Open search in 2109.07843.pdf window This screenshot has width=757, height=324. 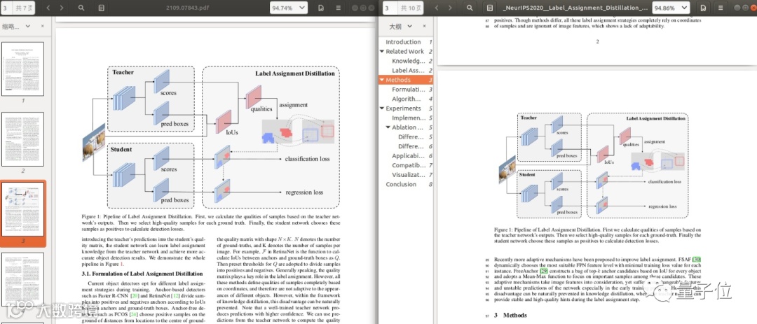click(81, 8)
